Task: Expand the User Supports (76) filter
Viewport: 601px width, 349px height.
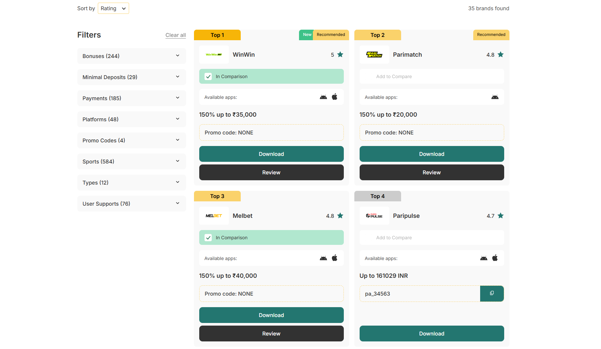Action: 131,204
